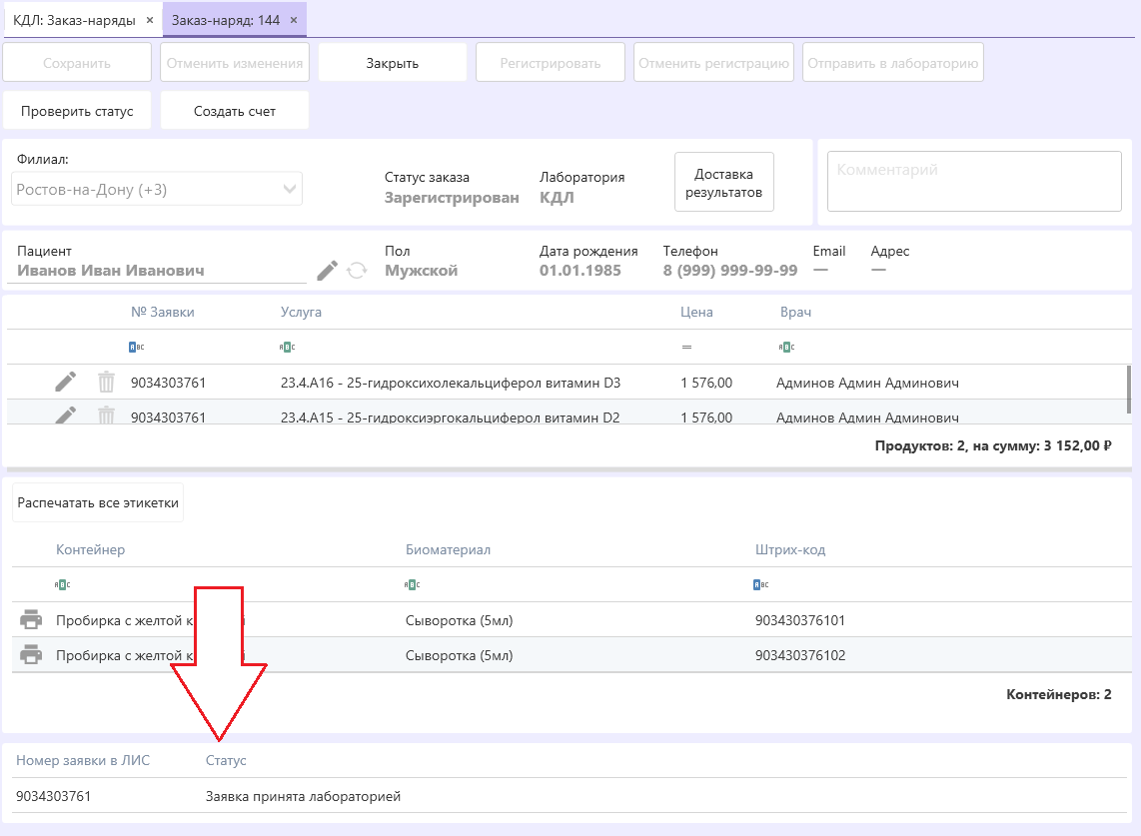
Task: Edit the patient Иванов Иван Иванович pencil icon
Action: 327,271
